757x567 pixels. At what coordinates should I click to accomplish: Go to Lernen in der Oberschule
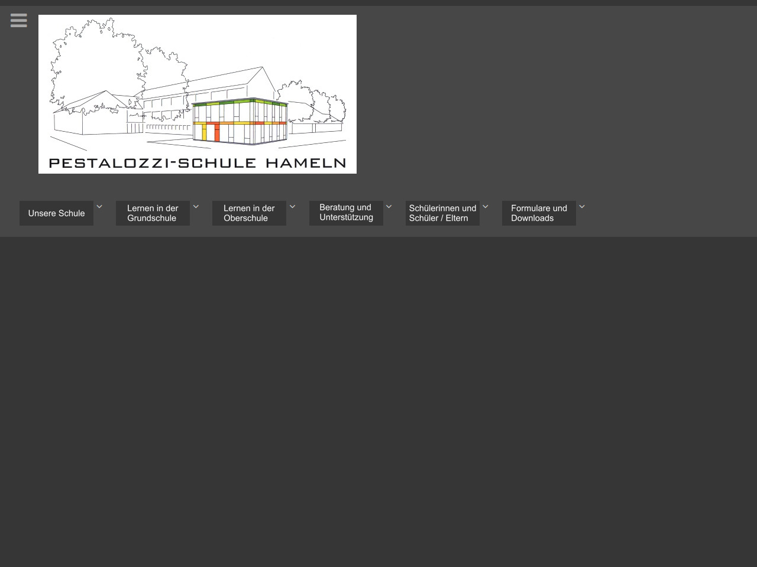coord(249,213)
